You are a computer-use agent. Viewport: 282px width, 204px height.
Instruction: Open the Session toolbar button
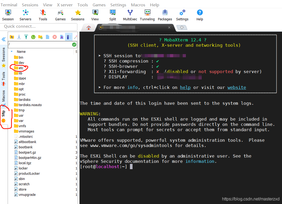[x=8, y=15]
